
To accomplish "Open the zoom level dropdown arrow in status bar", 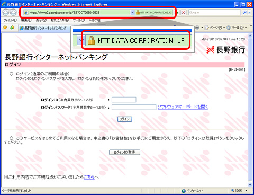I will click(x=246, y=191).
